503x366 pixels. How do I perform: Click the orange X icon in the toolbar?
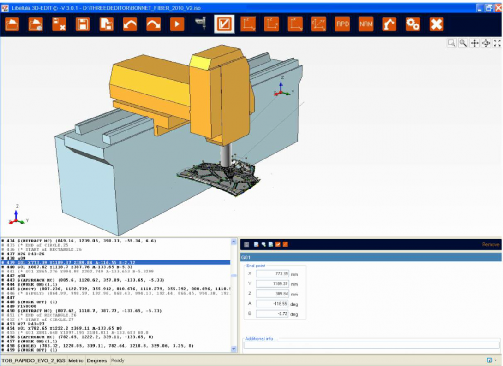436,24
